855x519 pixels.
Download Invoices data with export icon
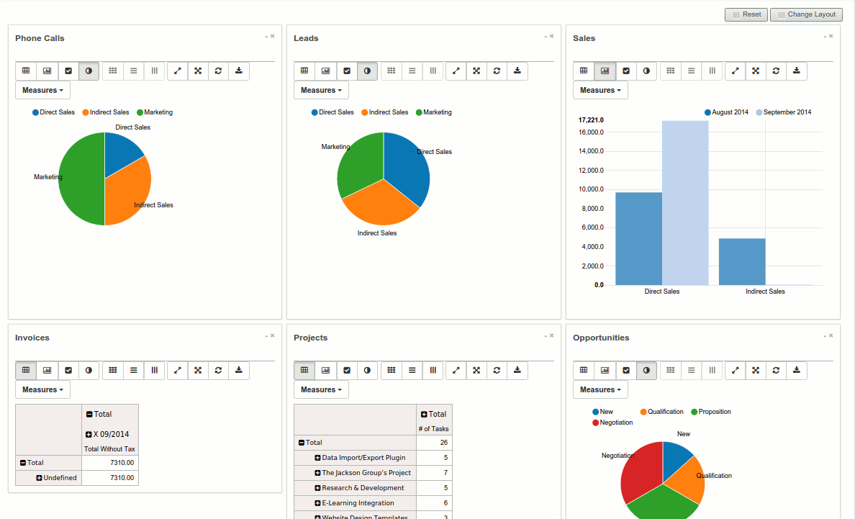pos(239,371)
